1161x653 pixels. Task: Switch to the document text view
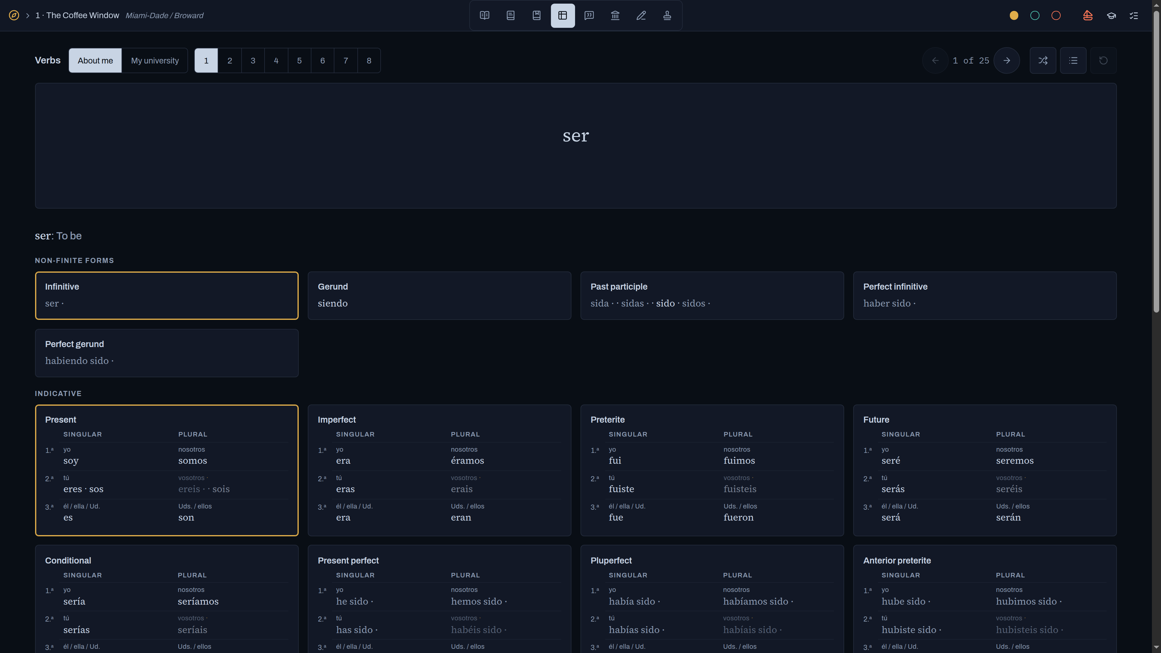pos(511,15)
